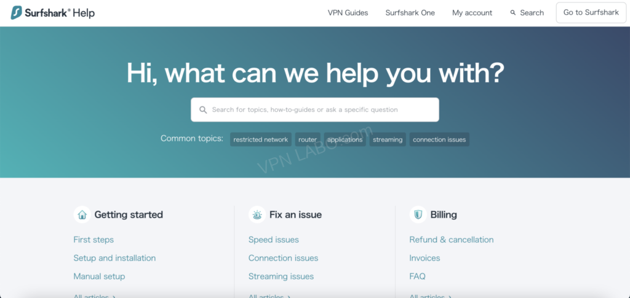Click the magnifier icon in the search box

point(202,110)
